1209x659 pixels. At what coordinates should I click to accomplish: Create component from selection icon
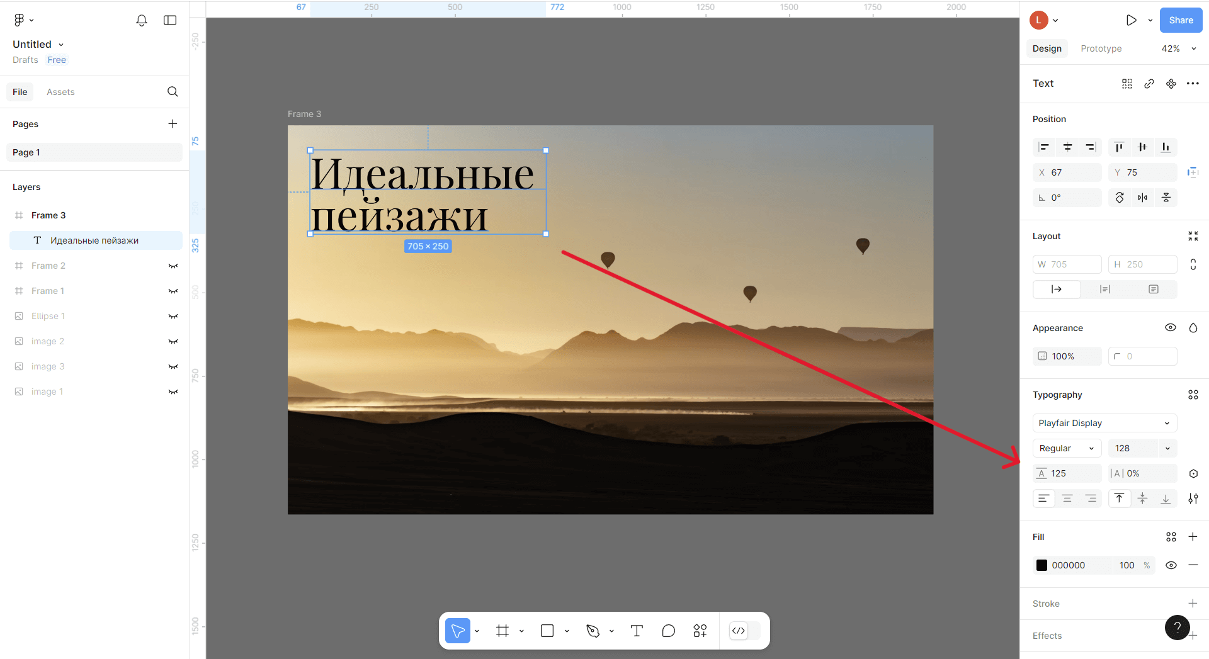1171,84
